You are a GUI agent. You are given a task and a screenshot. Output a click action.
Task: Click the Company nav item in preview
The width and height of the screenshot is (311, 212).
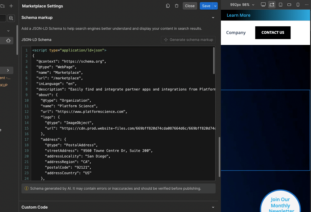point(236,33)
